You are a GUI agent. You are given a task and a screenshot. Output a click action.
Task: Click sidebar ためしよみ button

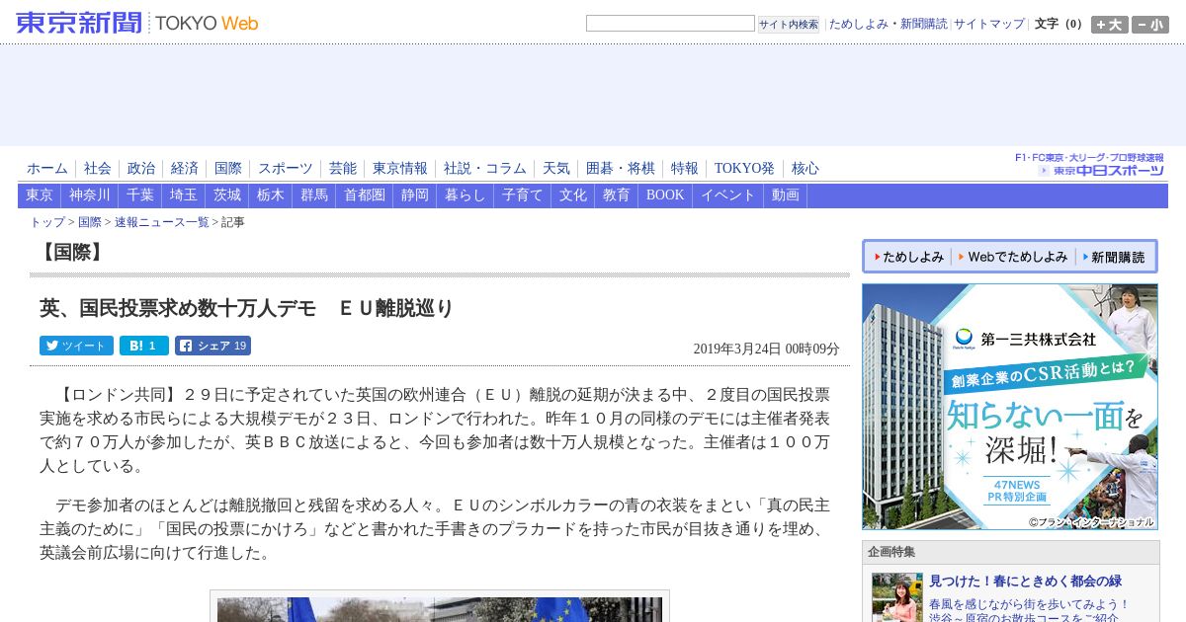908,257
